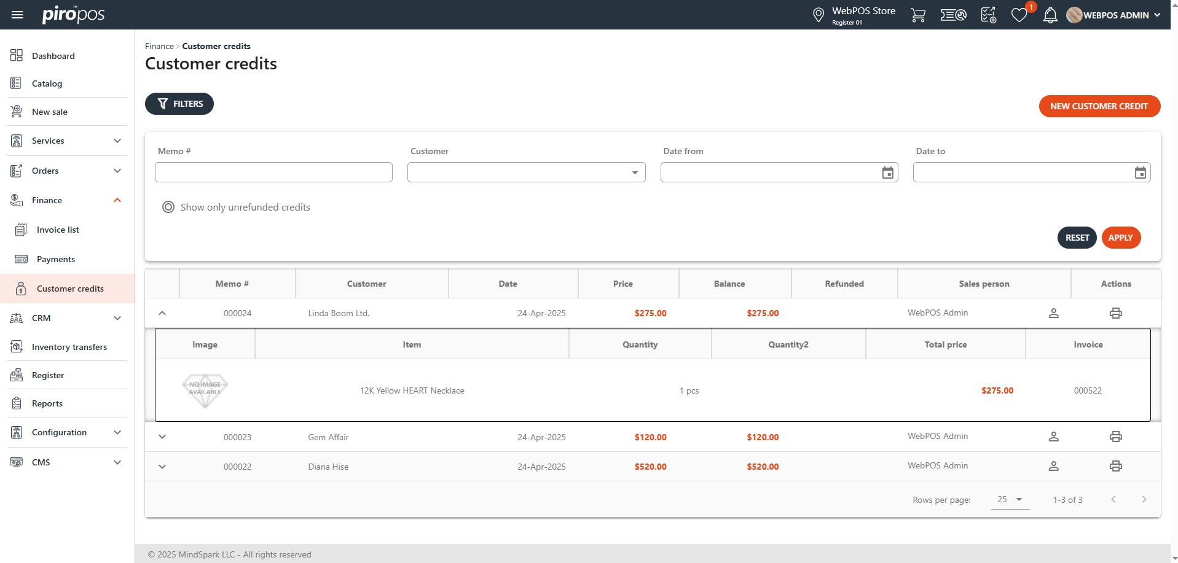Print credit memo 000024
Image resolution: width=1178 pixels, height=563 pixels.
click(1115, 313)
